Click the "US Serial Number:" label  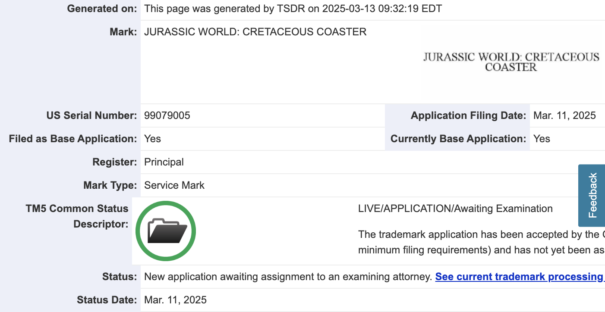(x=92, y=115)
